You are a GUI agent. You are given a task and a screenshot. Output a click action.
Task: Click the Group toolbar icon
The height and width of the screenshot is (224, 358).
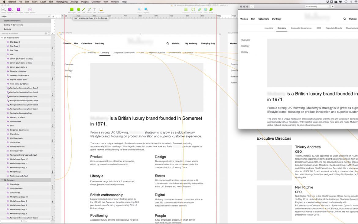tap(139, 9)
